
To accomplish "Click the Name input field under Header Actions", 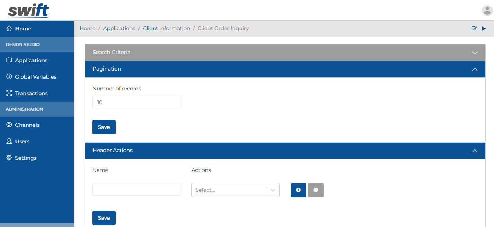I will pos(136,189).
